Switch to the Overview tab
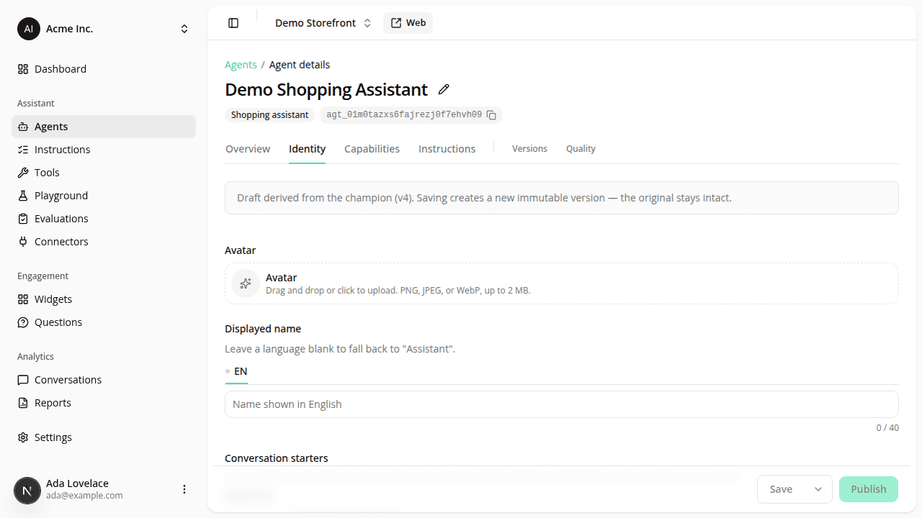 248,149
